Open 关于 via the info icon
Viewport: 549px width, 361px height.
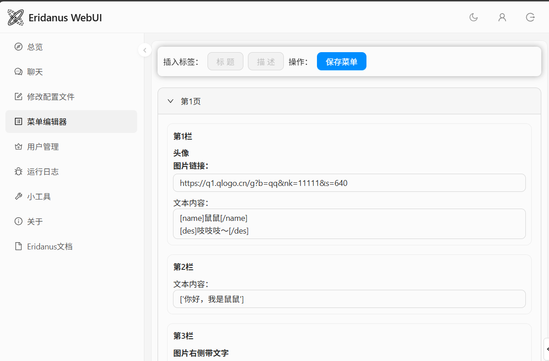click(19, 221)
